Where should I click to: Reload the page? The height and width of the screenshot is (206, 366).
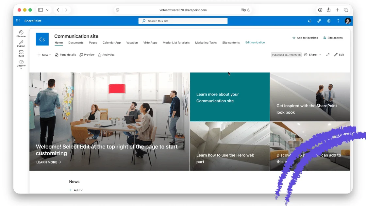click(x=249, y=10)
